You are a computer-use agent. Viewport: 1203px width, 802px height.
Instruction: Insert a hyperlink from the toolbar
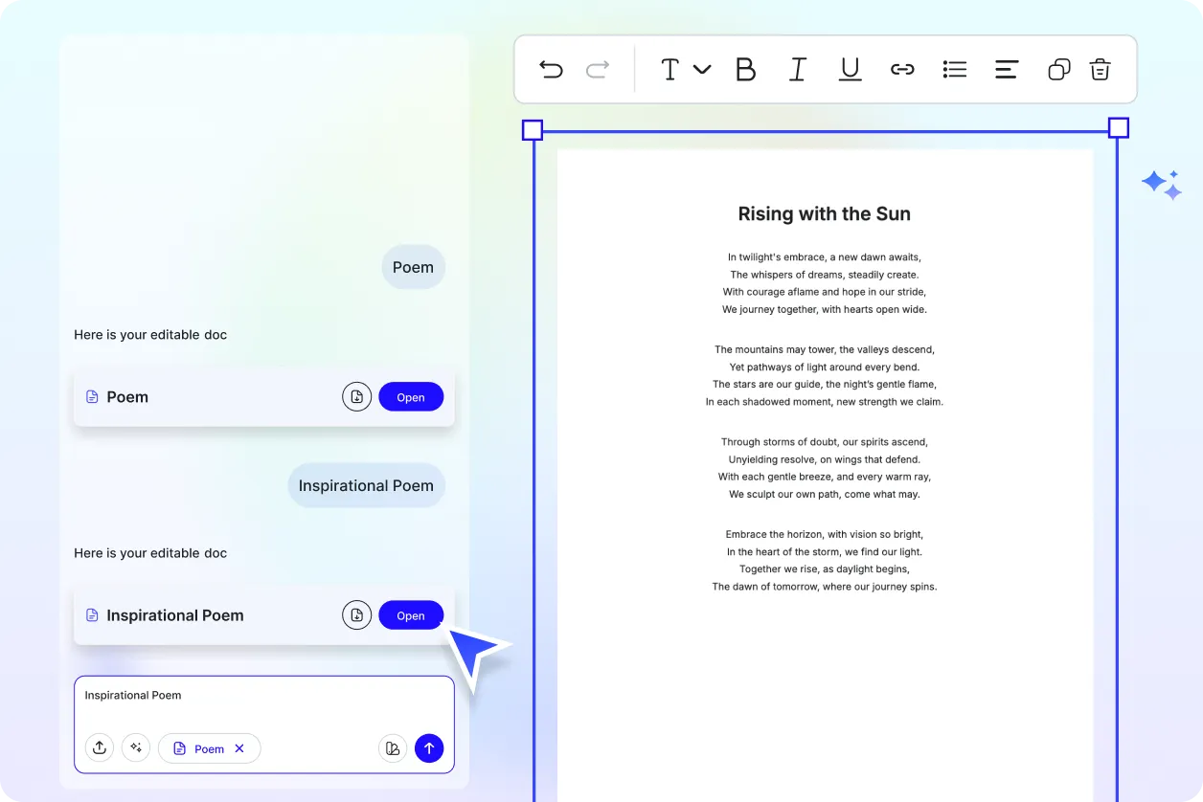pos(902,69)
